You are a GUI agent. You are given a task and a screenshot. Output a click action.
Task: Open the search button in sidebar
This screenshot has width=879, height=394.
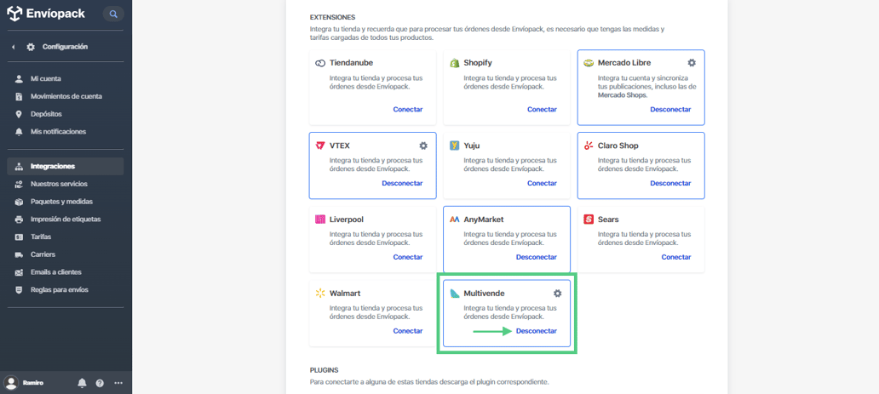[x=113, y=14]
